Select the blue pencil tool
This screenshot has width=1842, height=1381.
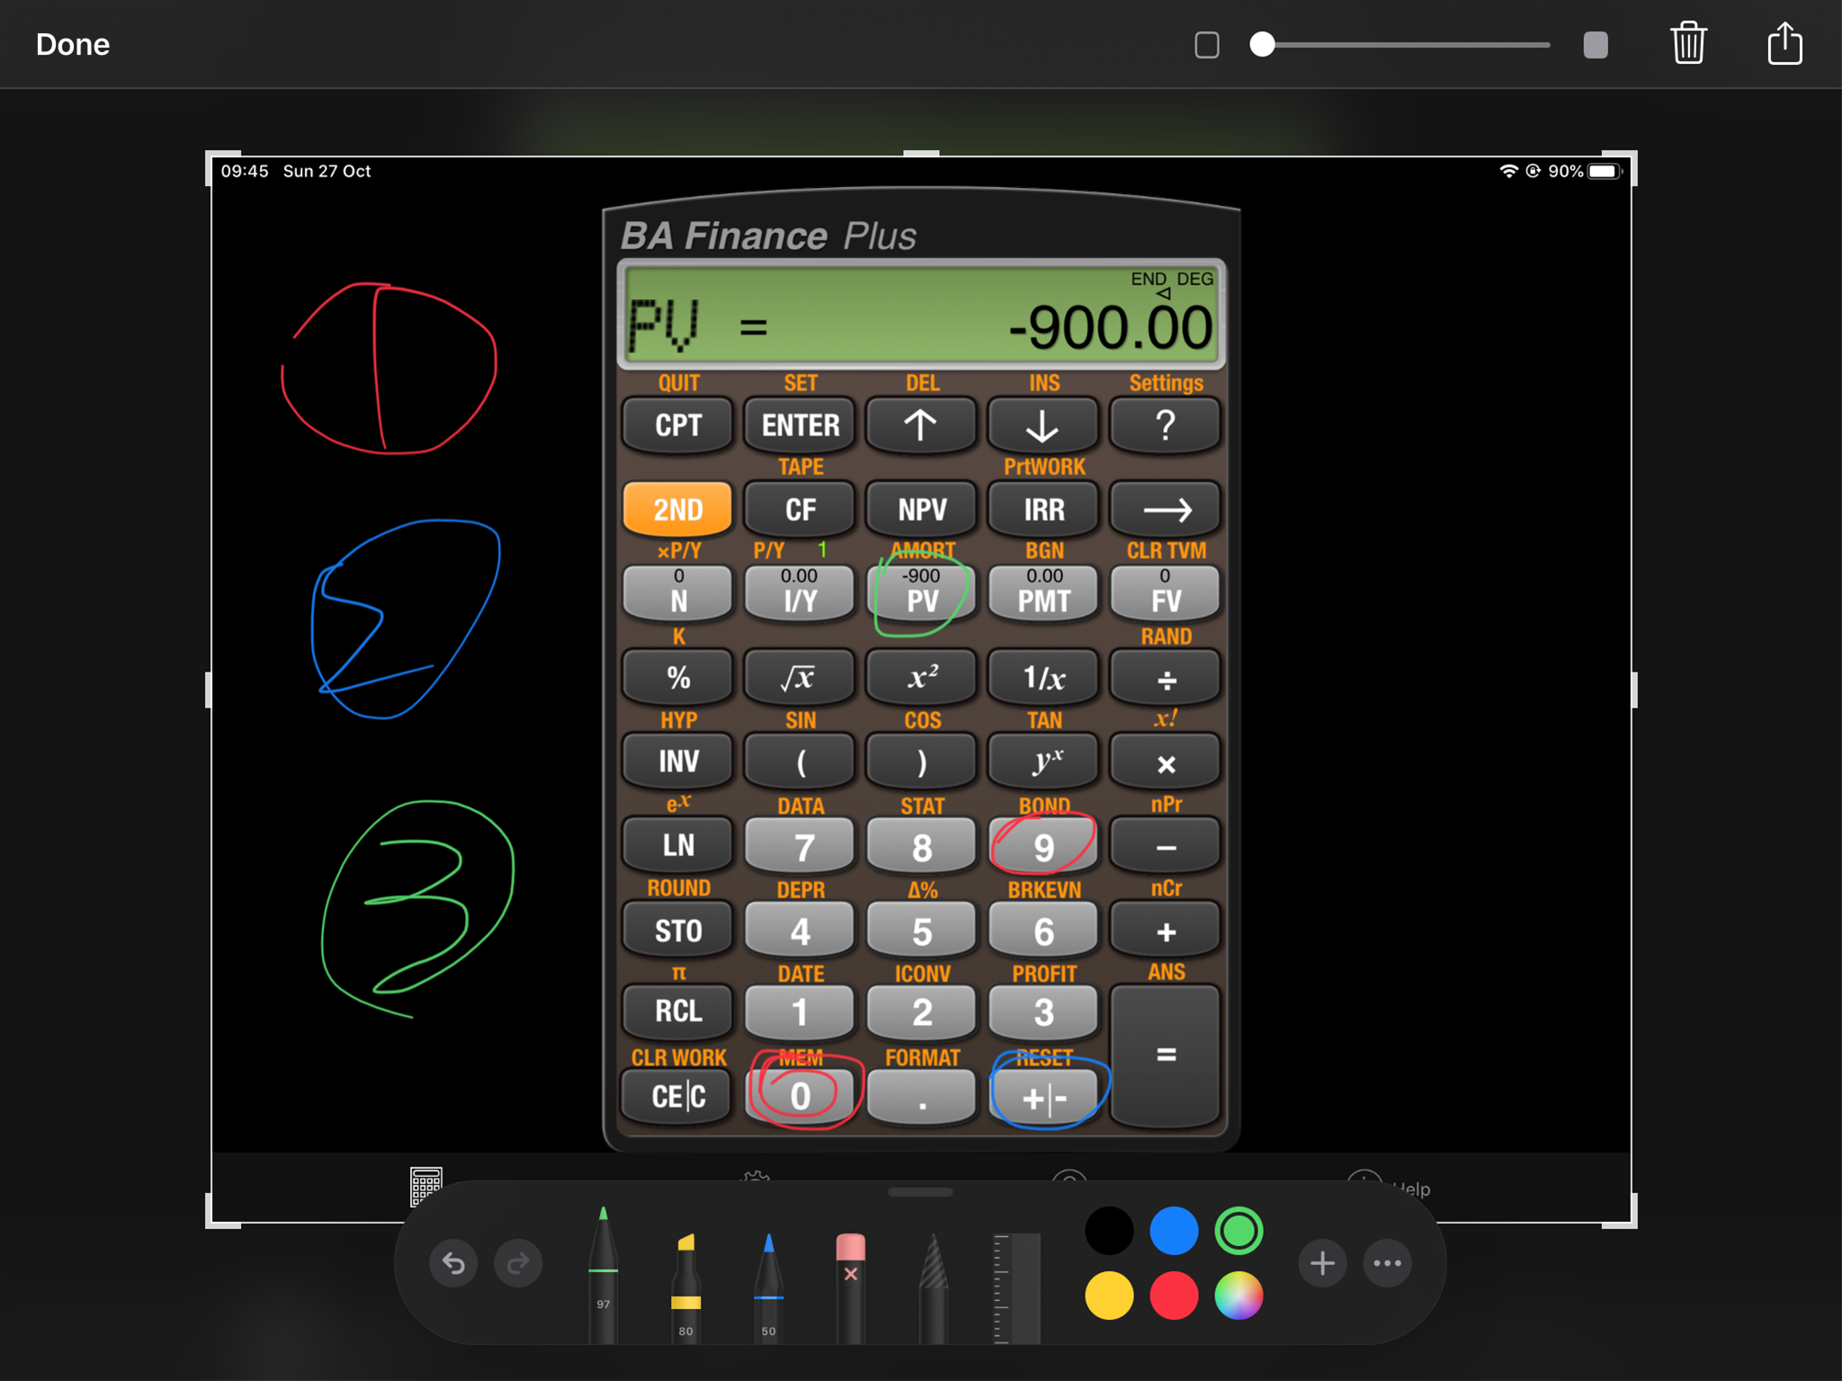click(768, 1287)
